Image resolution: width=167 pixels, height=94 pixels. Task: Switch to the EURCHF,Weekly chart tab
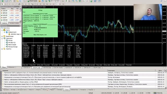click(58, 68)
